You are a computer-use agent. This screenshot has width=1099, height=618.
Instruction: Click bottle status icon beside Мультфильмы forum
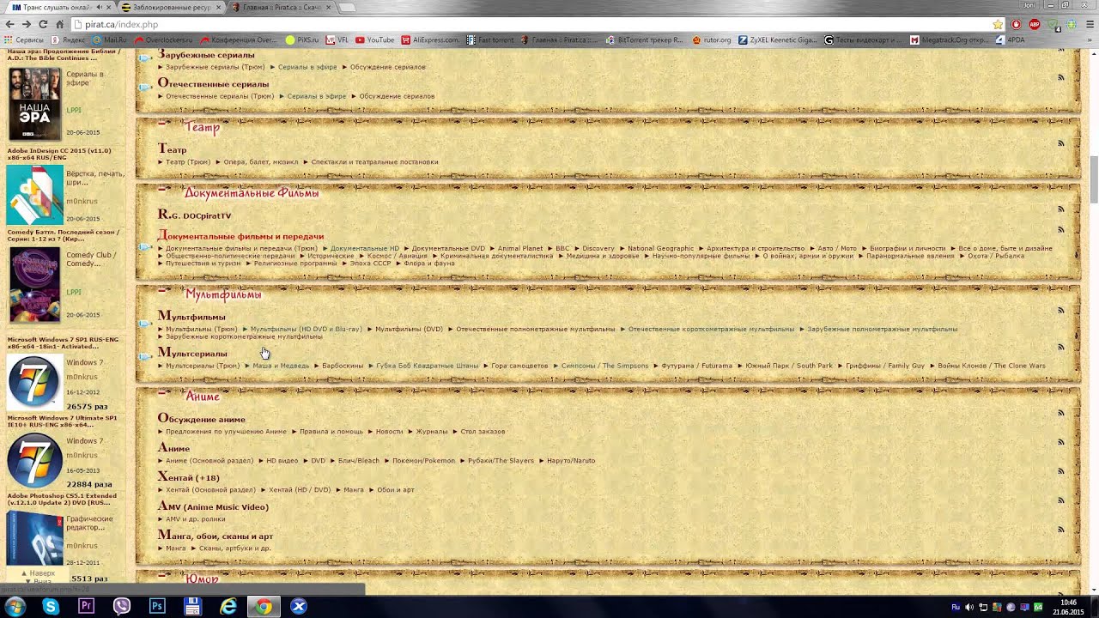[x=146, y=324]
